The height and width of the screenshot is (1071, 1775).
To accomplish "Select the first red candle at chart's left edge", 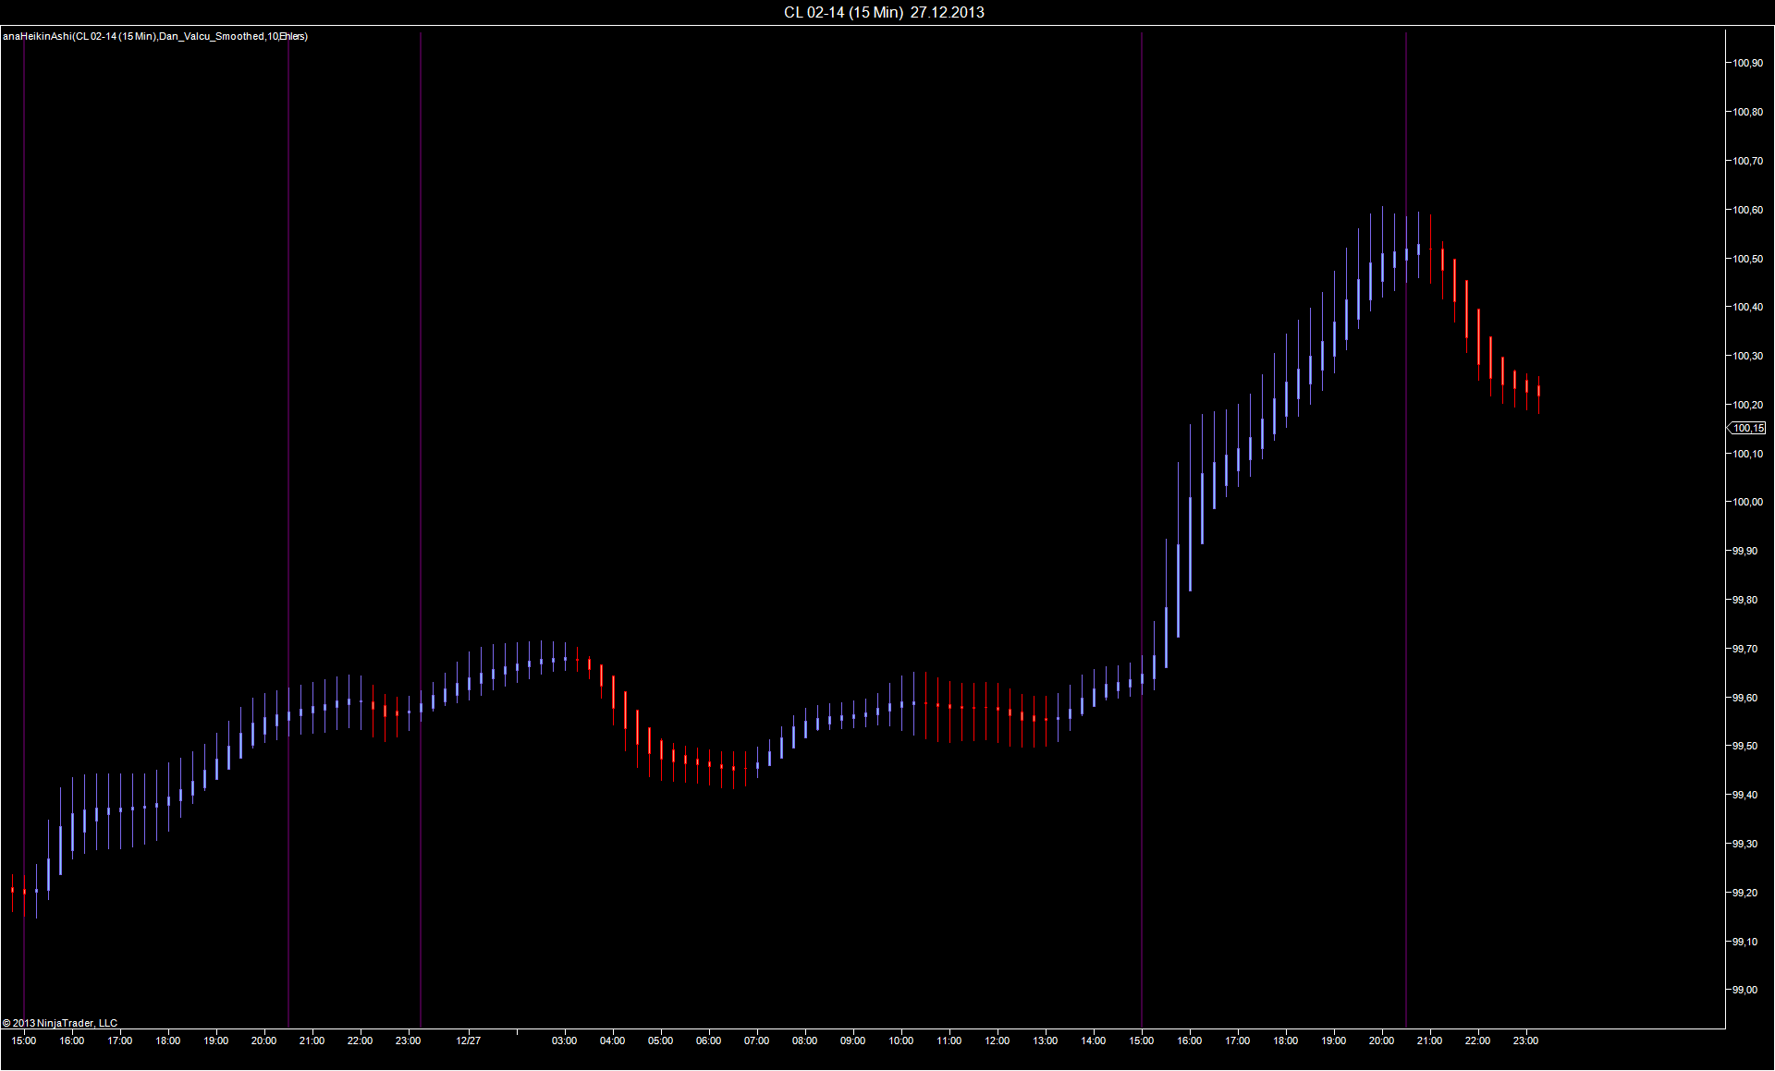I will click(13, 890).
